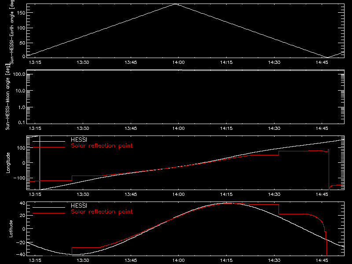Screen dimensions: 352x264
Task: Click the 150 tick on Earth angle axis
Action: click(x=21, y=13)
